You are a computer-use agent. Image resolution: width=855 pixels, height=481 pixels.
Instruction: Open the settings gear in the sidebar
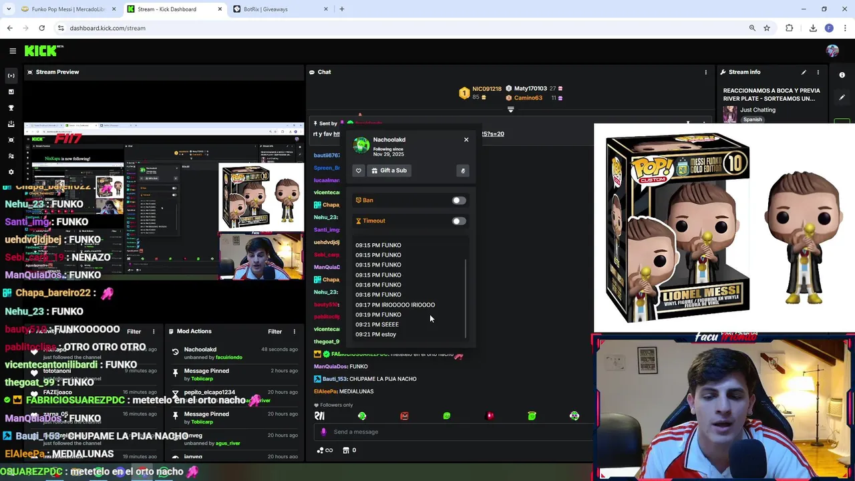pyautogui.click(x=11, y=172)
